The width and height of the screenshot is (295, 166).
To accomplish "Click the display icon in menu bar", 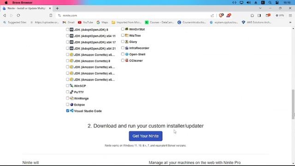I will coord(242,2).
